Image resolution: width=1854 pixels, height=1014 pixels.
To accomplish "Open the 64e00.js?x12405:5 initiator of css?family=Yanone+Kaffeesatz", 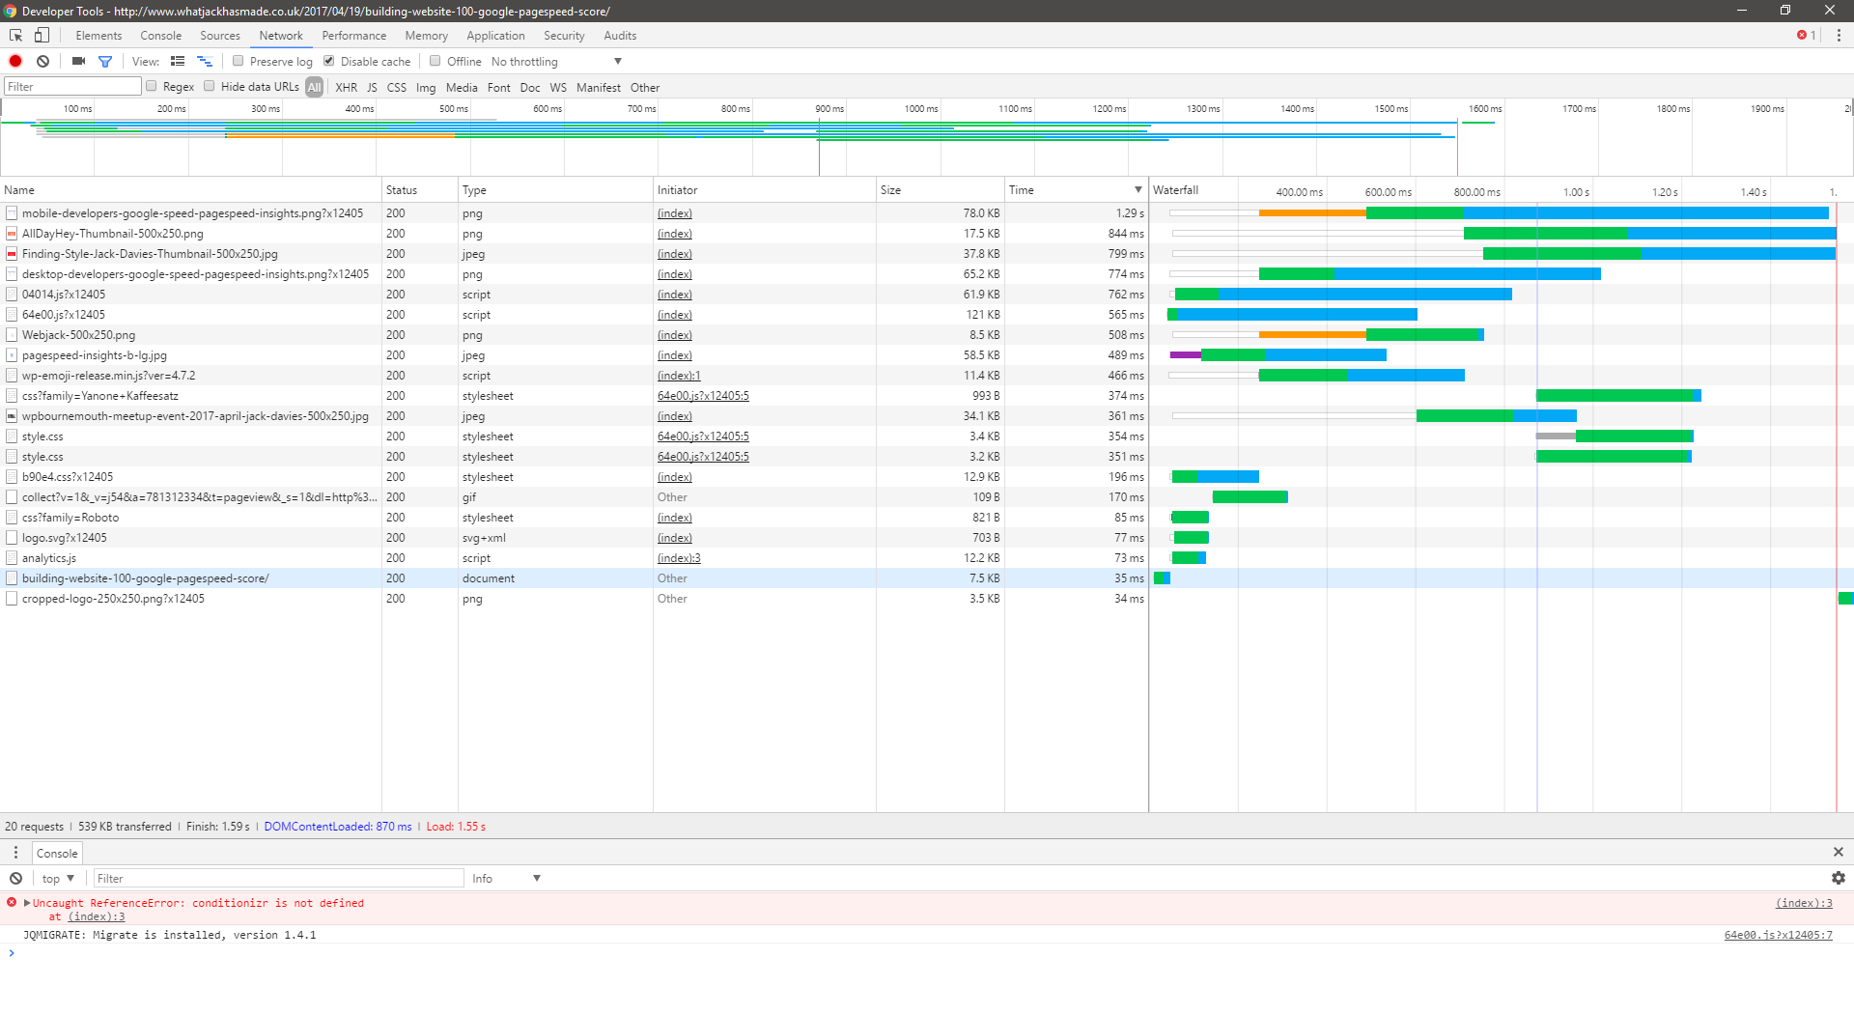I will coord(703,396).
